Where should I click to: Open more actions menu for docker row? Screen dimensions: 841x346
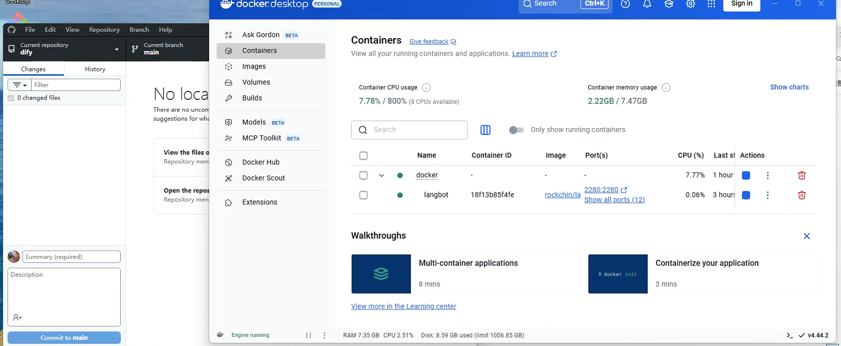[767, 176]
